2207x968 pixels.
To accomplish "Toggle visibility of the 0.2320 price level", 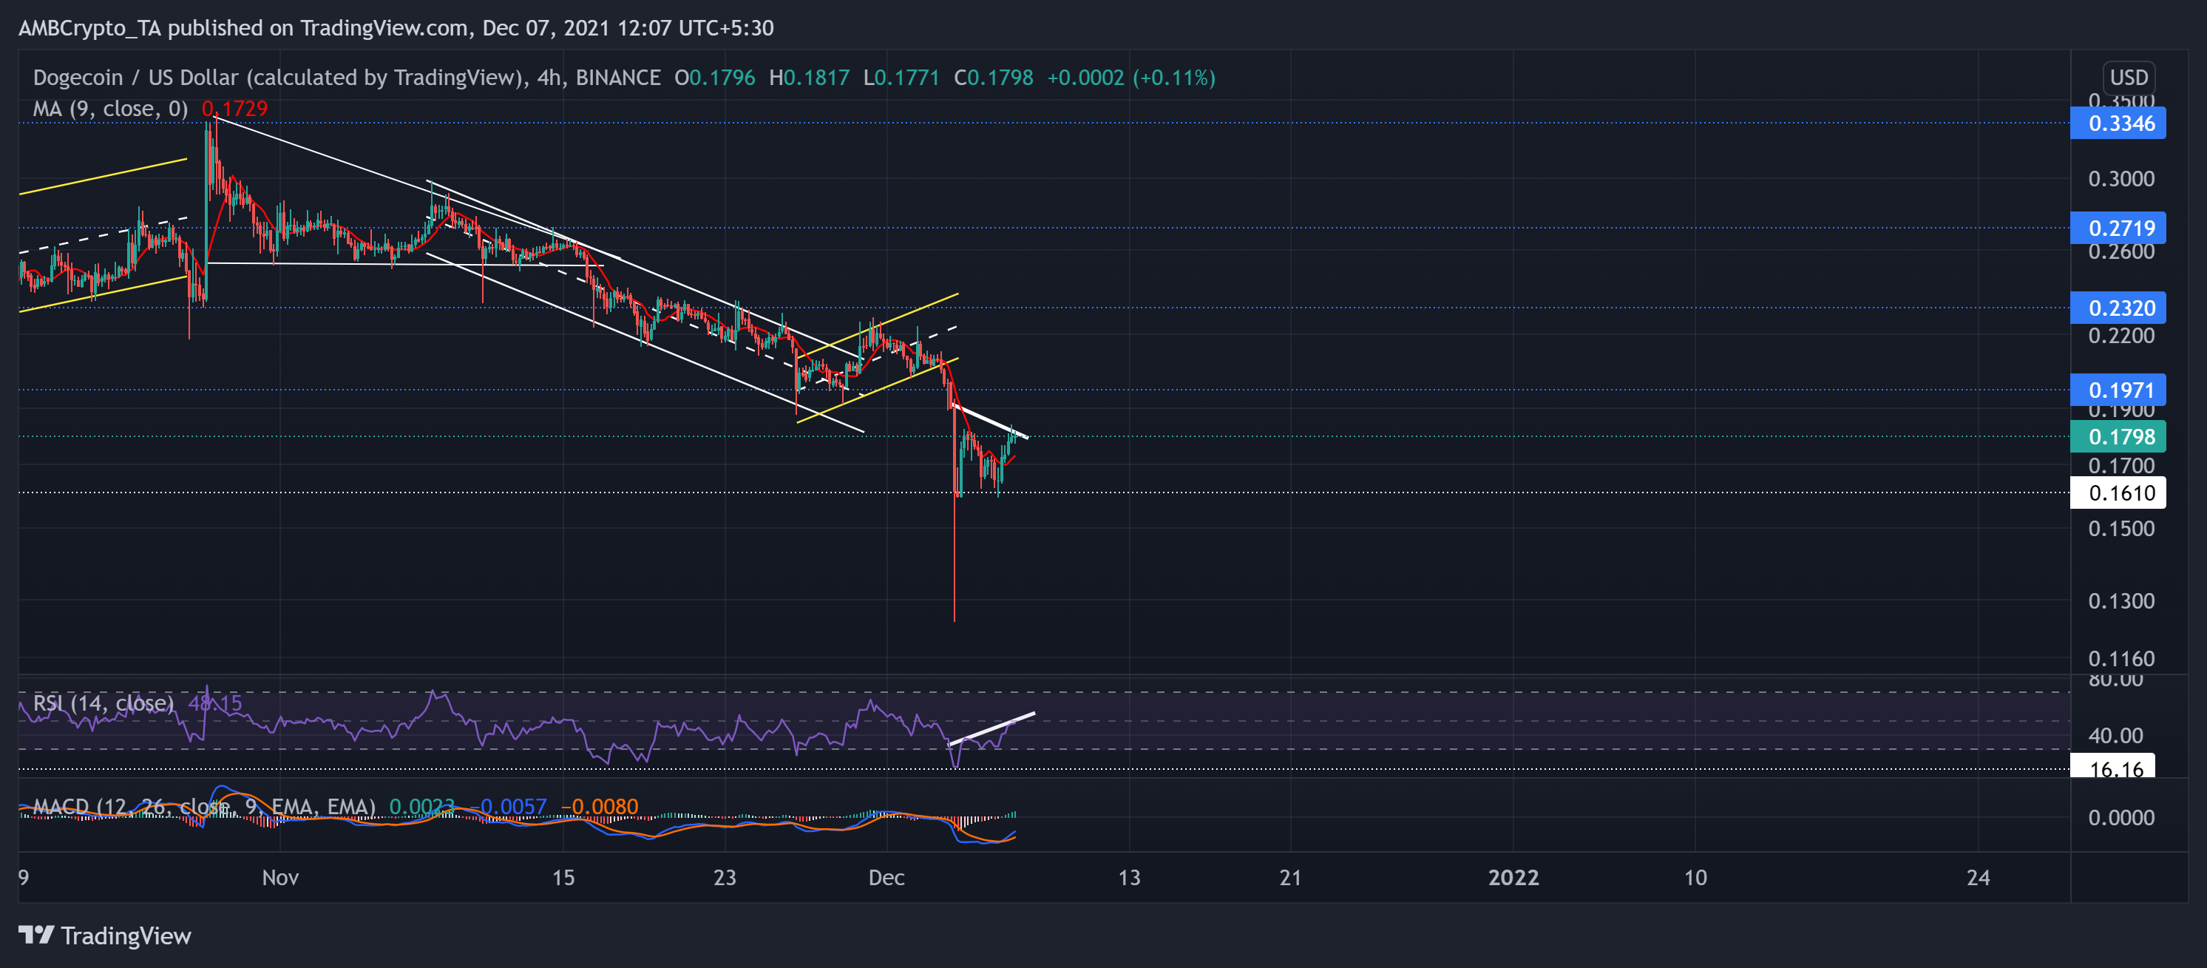I will tap(2117, 308).
